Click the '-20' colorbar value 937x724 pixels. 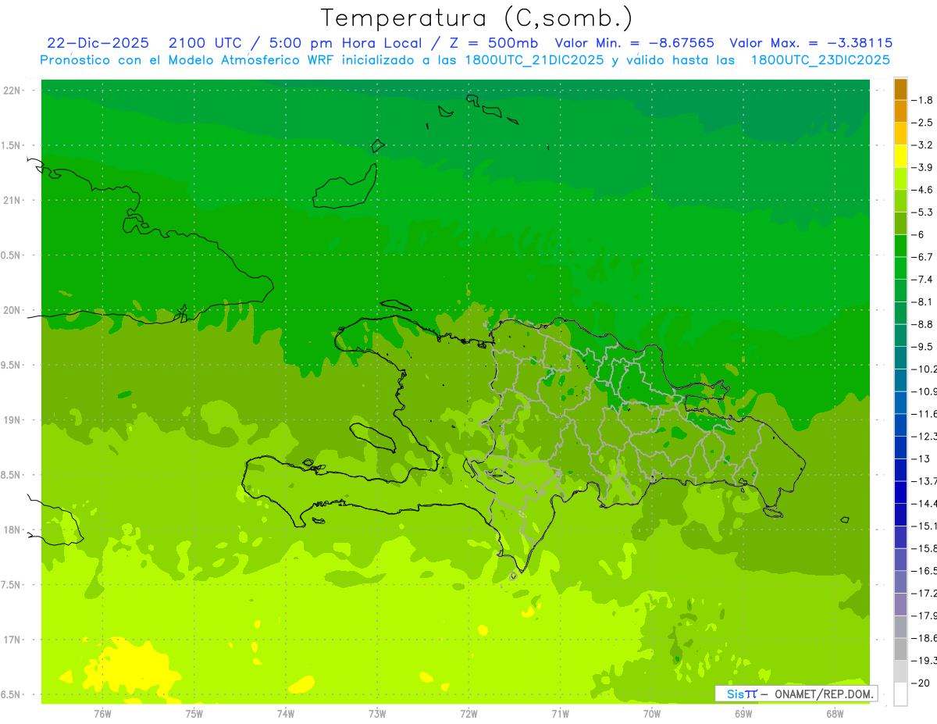(919, 683)
